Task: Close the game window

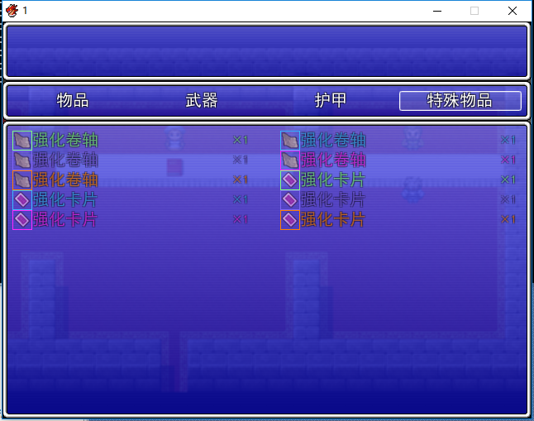Action: tap(513, 11)
